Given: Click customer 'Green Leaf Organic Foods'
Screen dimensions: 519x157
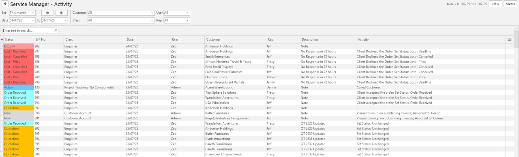Looking at the screenshot, I should tap(224, 154).
